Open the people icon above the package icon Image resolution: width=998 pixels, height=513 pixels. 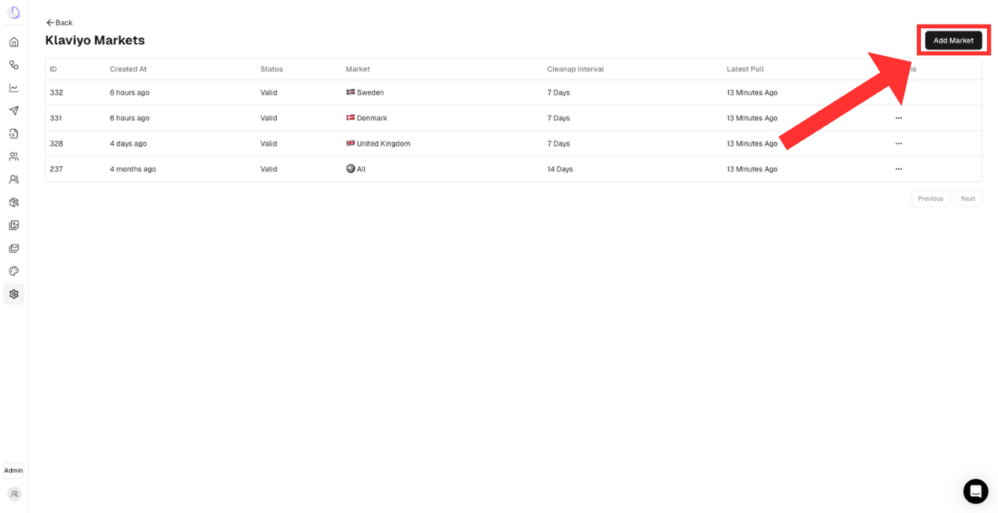(13, 179)
